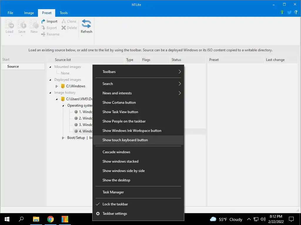301x225 pixels.
Task: Choose Show windows stacked
Action: click(138, 161)
